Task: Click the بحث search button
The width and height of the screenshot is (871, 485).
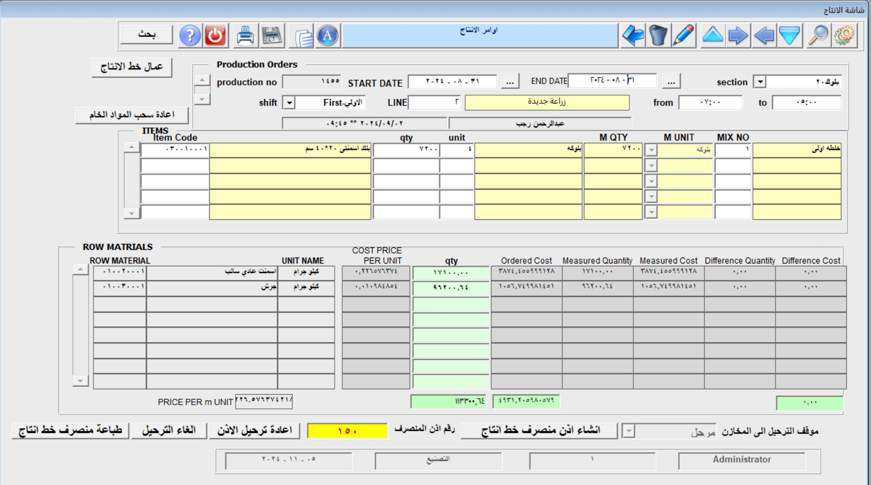Action: point(147,34)
